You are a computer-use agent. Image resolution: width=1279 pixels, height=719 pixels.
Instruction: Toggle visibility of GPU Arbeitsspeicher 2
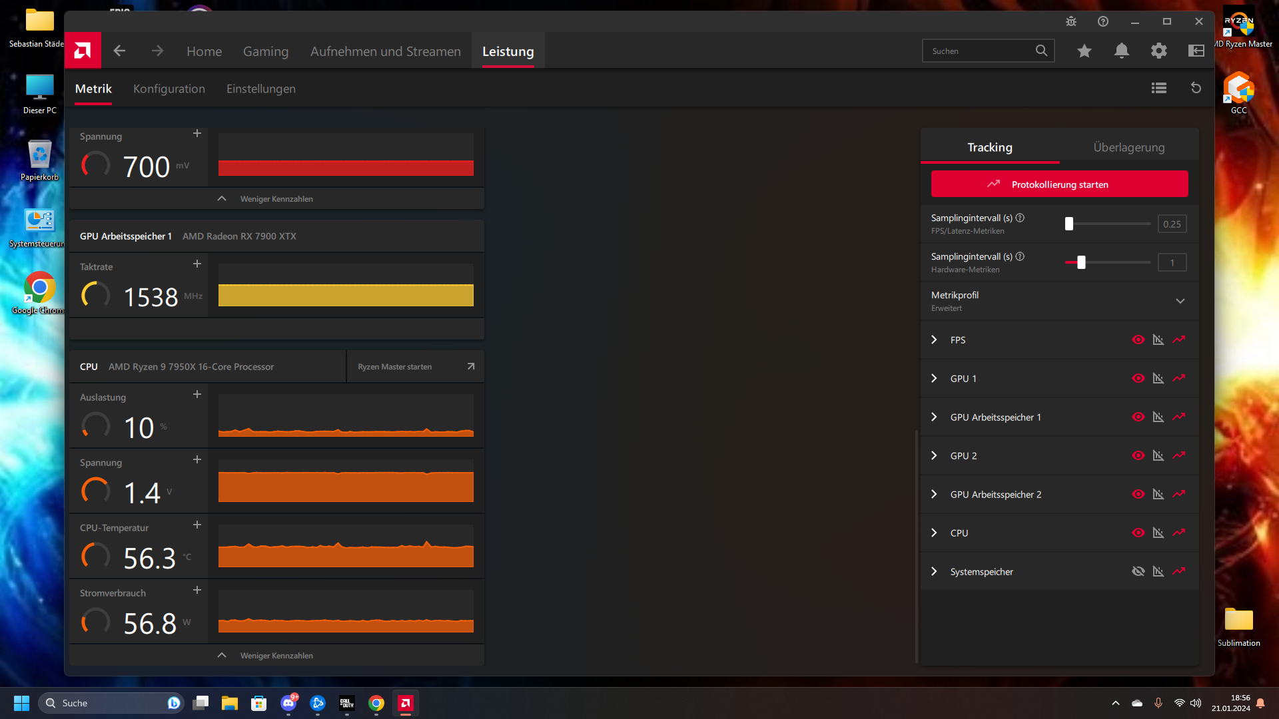tap(1138, 494)
